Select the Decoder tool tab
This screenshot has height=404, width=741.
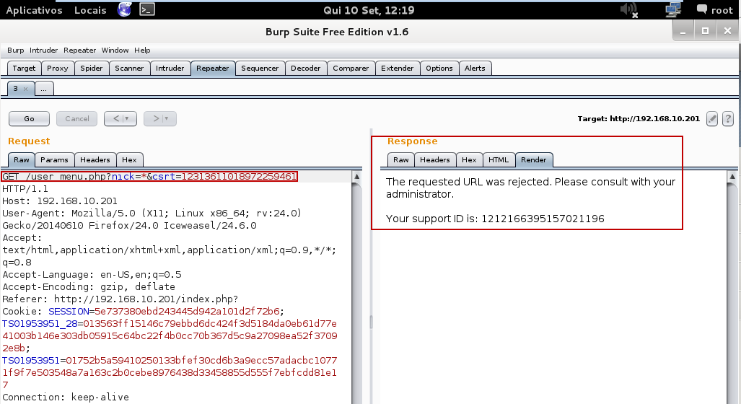[x=305, y=69]
